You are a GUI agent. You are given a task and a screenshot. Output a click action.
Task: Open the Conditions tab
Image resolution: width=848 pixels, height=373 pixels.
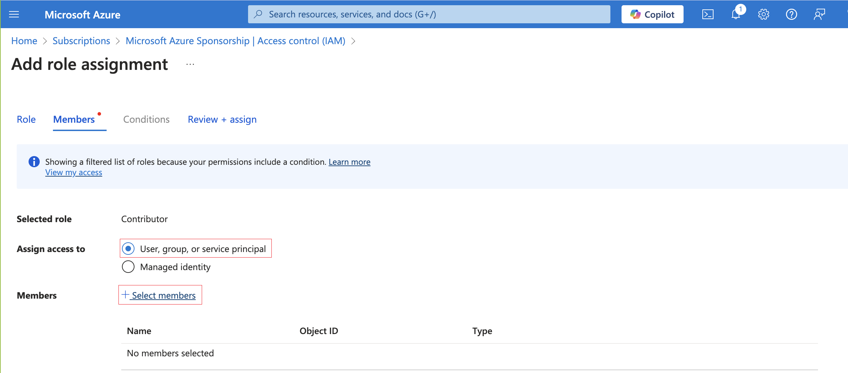pyautogui.click(x=146, y=119)
